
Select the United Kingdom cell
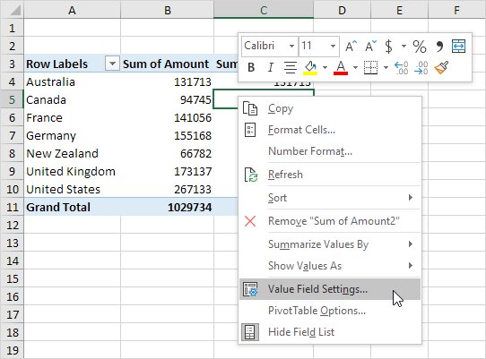point(73,172)
